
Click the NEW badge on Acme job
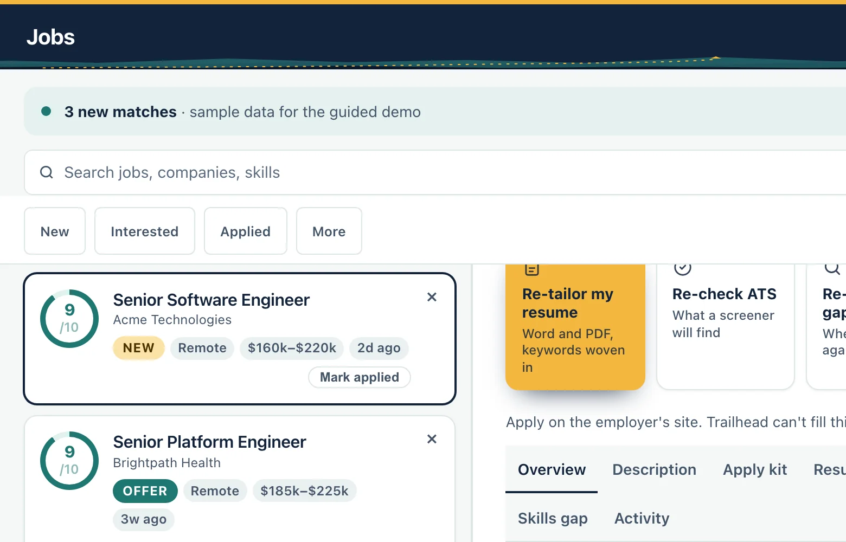pyautogui.click(x=139, y=348)
